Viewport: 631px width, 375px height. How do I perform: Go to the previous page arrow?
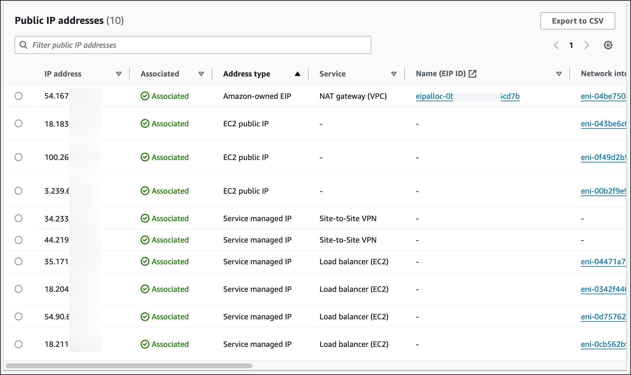click(556, 45)
